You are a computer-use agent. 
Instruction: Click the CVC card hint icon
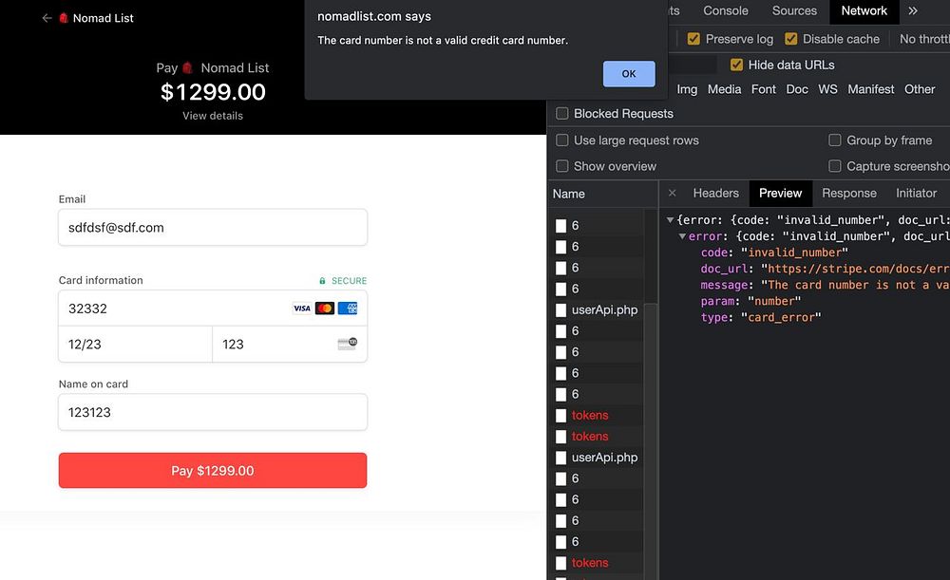[x=347, y=344]
